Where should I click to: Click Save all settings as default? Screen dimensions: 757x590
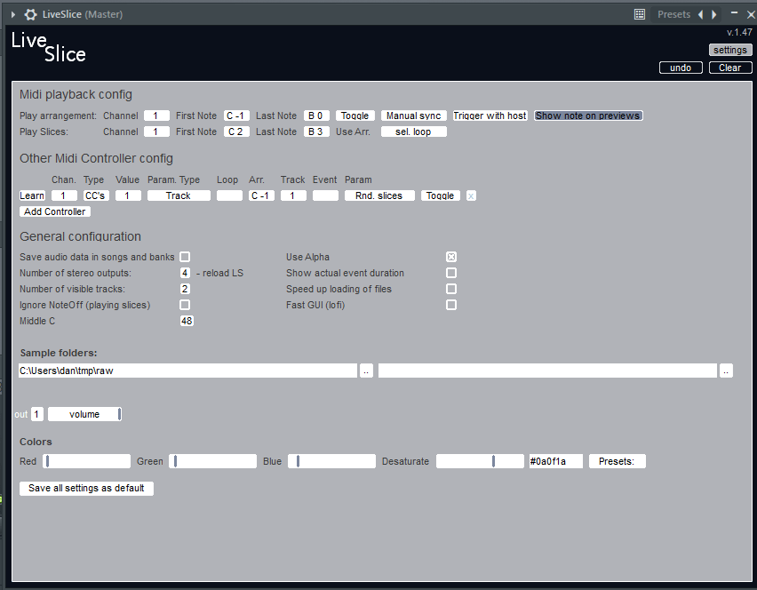pyautogui.click(x=86, y=488)
